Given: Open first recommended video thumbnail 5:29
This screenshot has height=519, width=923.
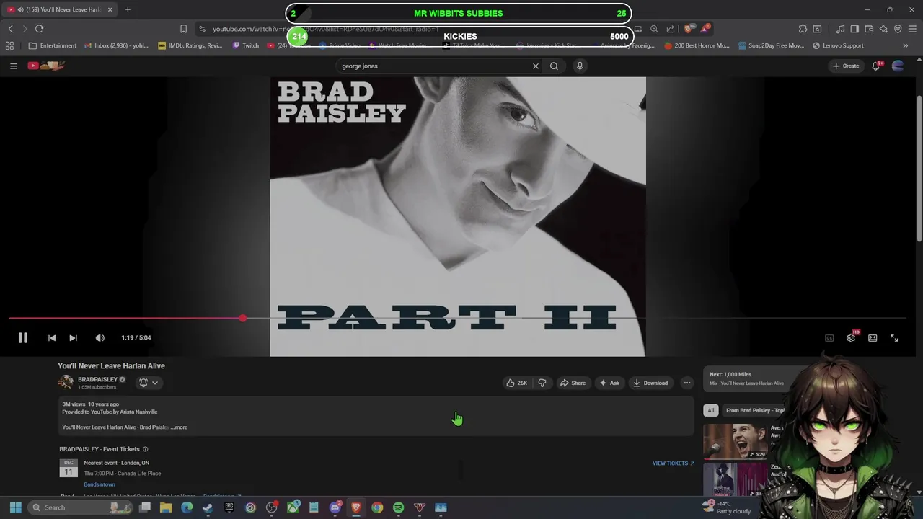Looking at the screenshot, I should (736, 441).
